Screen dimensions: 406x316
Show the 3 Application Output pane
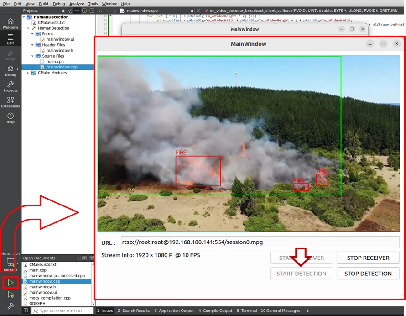174,311
